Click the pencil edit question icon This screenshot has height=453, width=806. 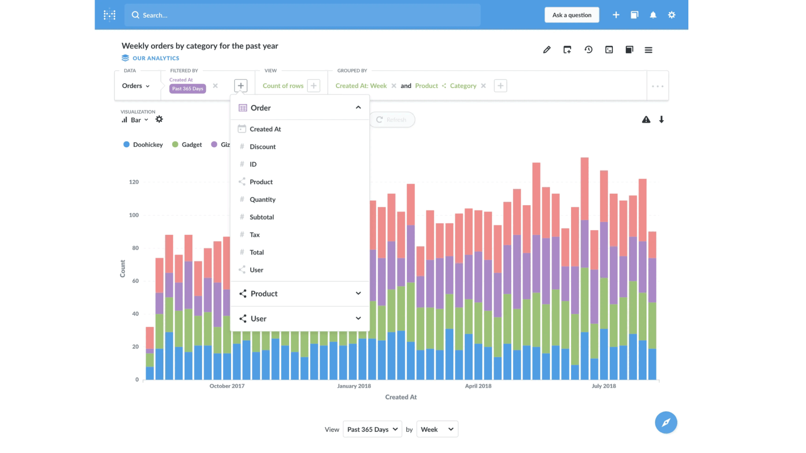click(x=547, y=50)
